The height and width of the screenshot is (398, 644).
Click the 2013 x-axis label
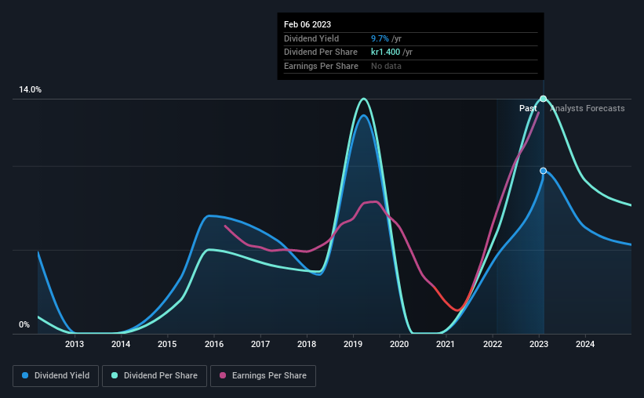(75, 344)
